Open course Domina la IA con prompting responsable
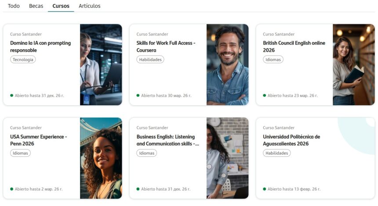 (x=40, y=46)
